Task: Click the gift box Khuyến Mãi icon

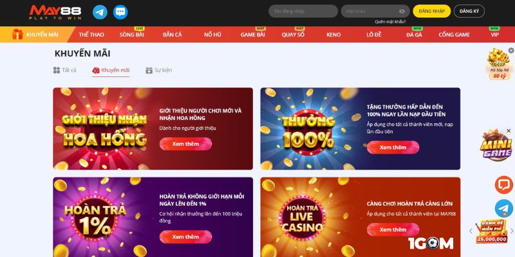Action: click(17, 34)
